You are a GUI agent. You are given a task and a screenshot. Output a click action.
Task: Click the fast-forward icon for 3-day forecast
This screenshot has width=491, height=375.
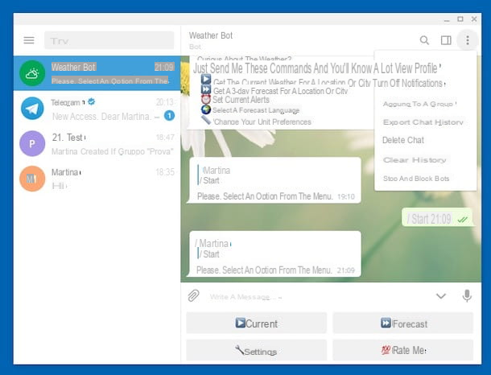[206, 89]
